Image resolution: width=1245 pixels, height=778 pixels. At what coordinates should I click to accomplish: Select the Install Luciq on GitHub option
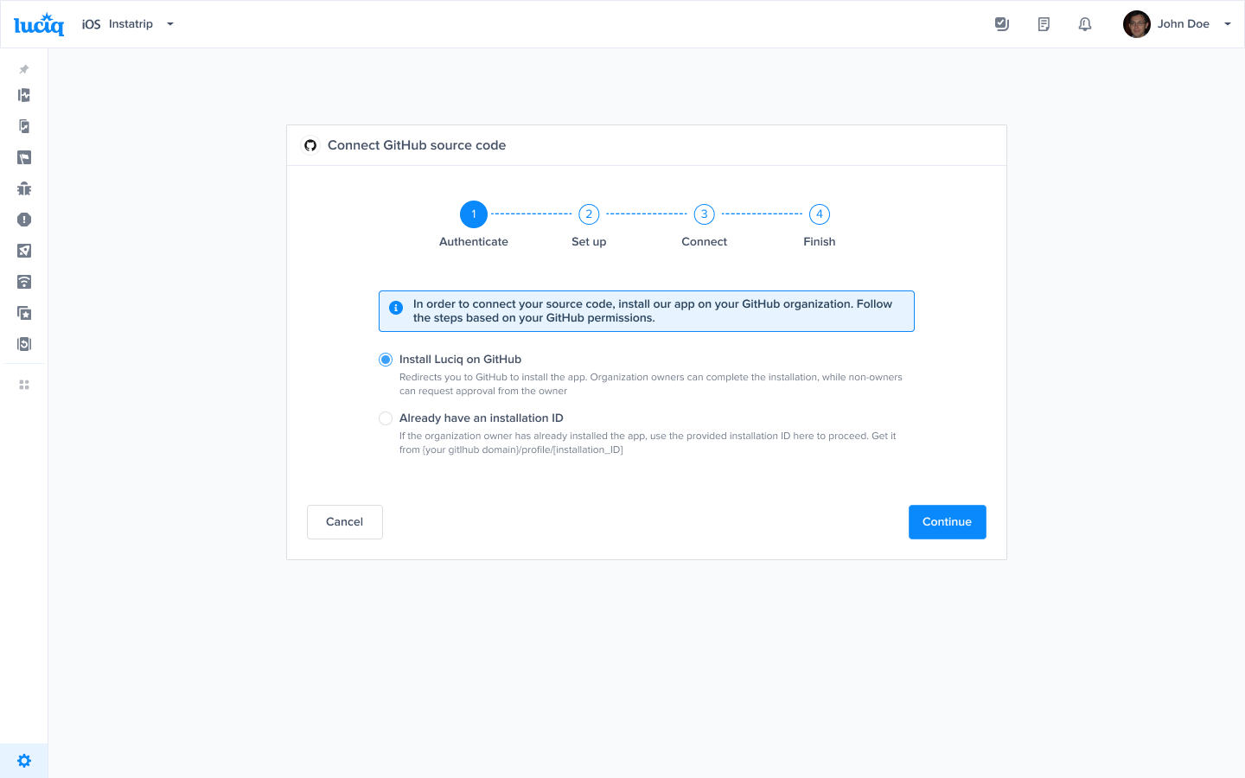386,360
